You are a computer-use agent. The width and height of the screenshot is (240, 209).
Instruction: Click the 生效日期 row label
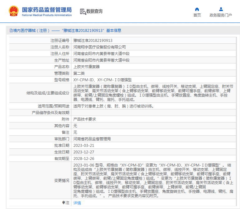(x=62, y=152)
